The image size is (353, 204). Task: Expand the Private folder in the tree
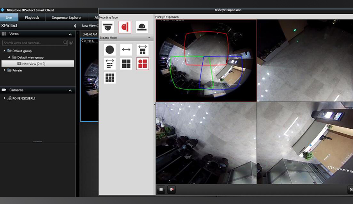(5, 70)
